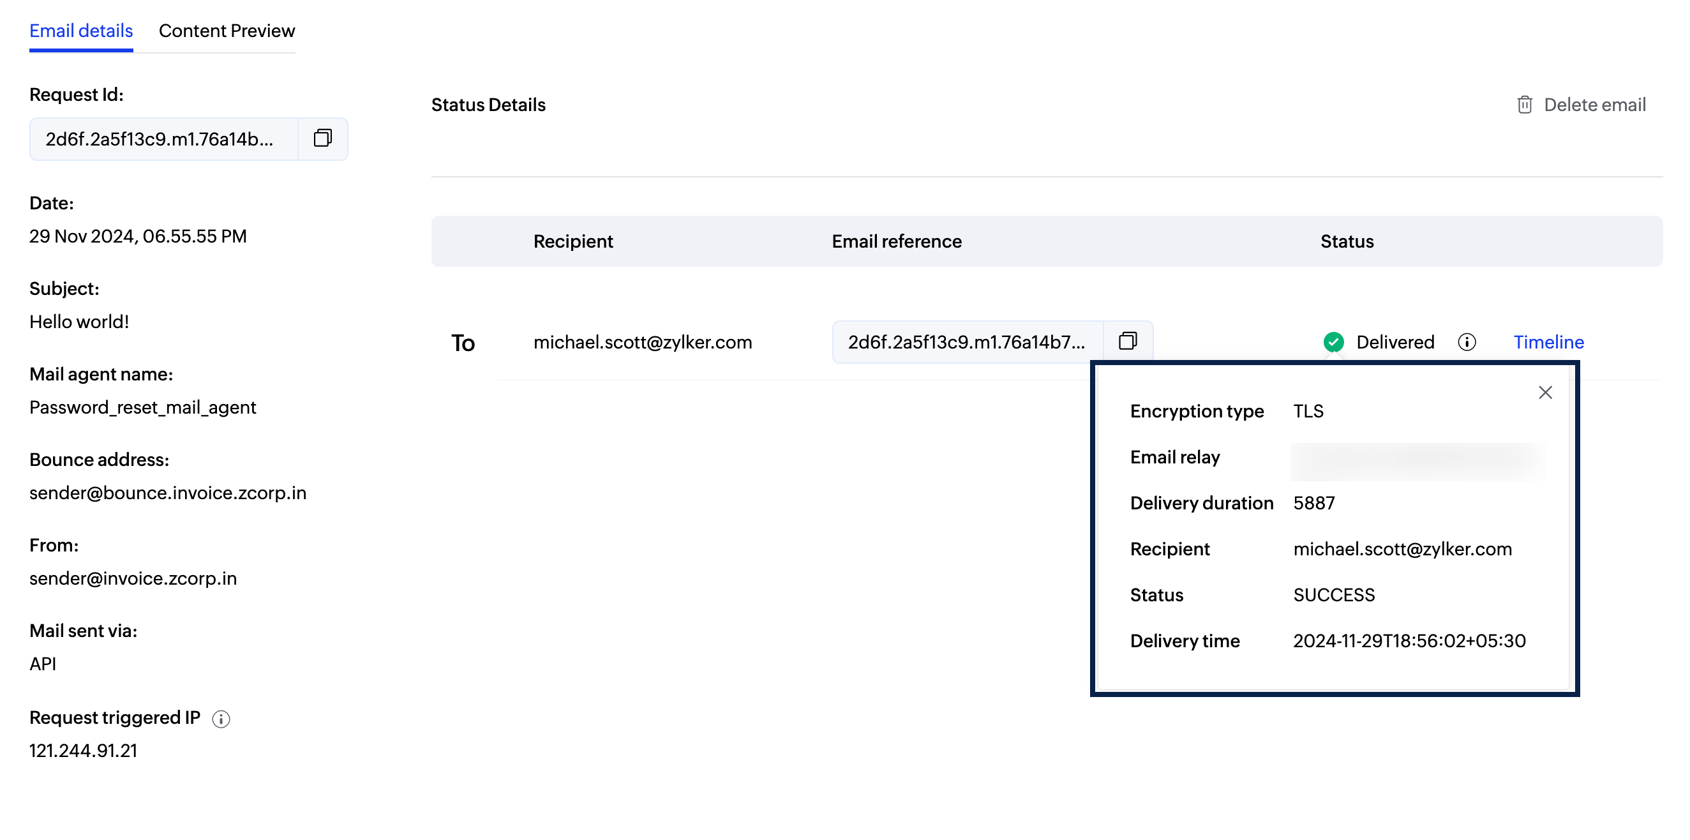Close the delivery details popup
The height and width of the screenshot is (840, 1690).
coord(1545,393)
